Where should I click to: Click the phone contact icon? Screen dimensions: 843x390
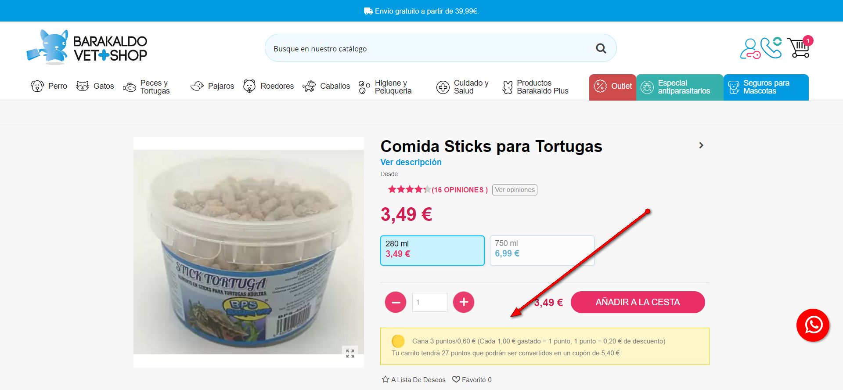click(771, 47)
